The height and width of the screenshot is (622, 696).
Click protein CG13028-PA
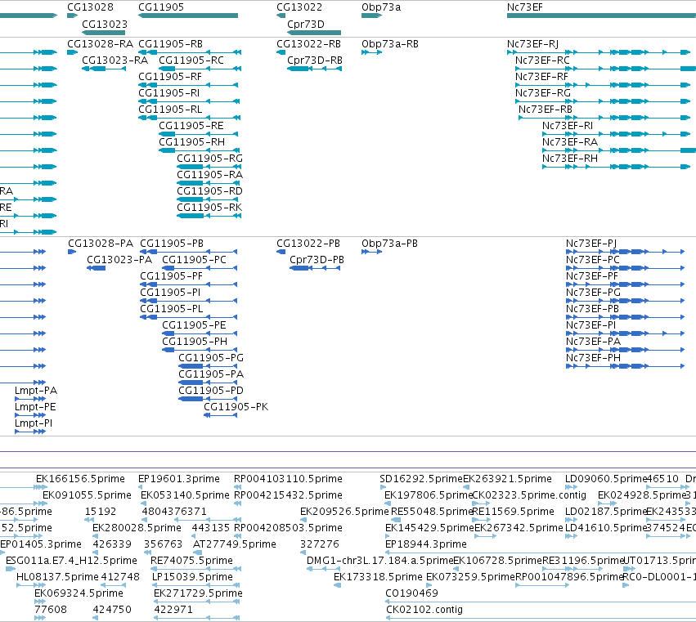(x=101, y=244)
